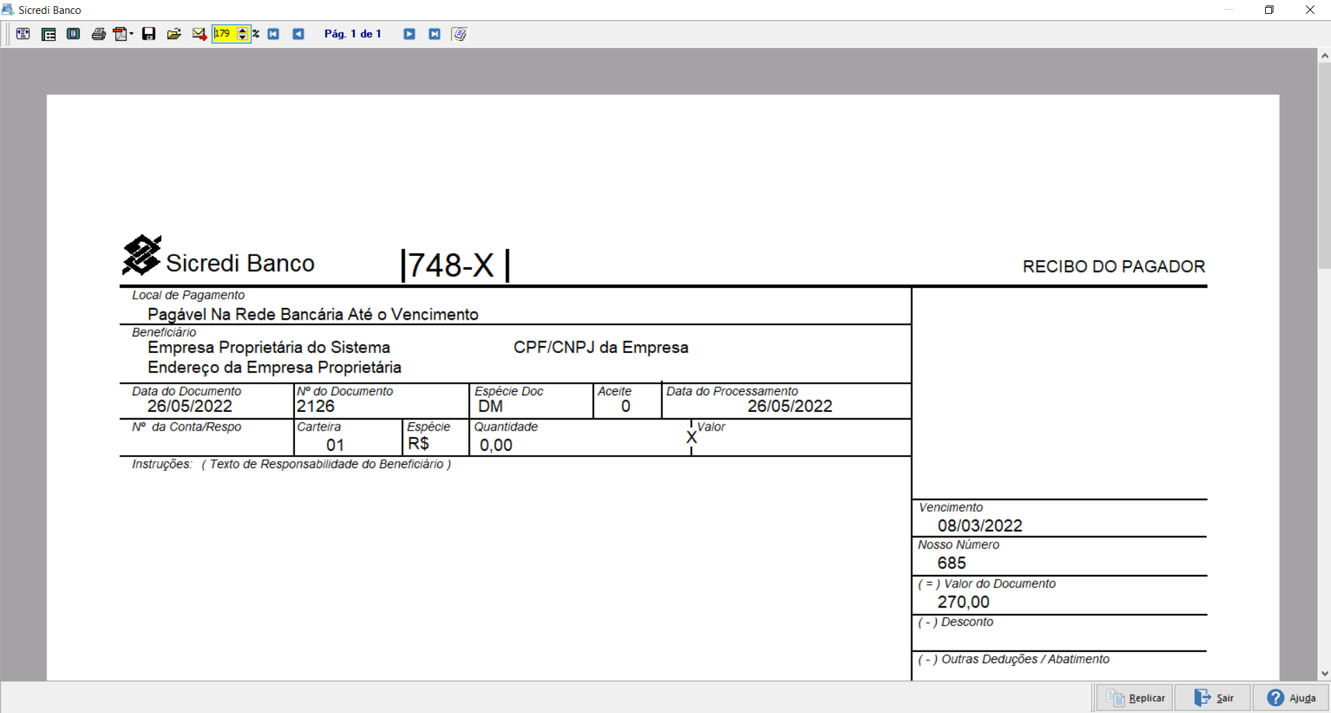Click the whole page view icon

click(x=74, y=34)
